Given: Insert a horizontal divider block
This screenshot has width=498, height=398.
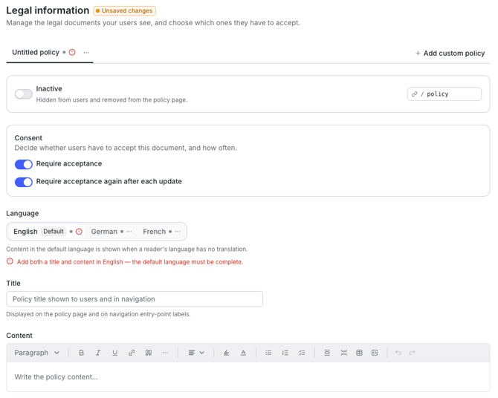Looking at the screenshot, I should click(x=327, y=353).
